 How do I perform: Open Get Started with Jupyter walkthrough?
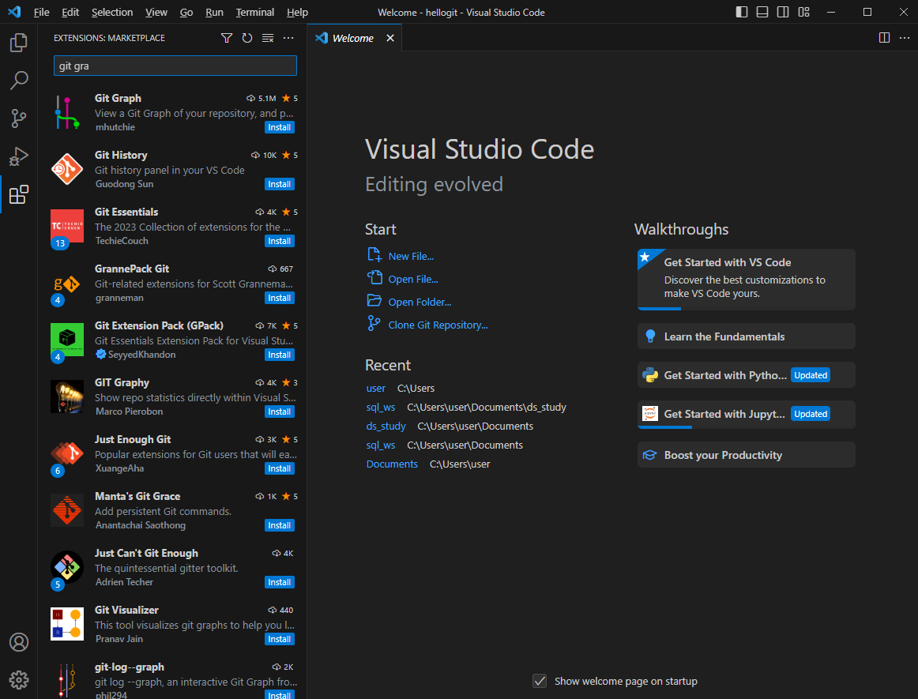(x=747, y=415)
